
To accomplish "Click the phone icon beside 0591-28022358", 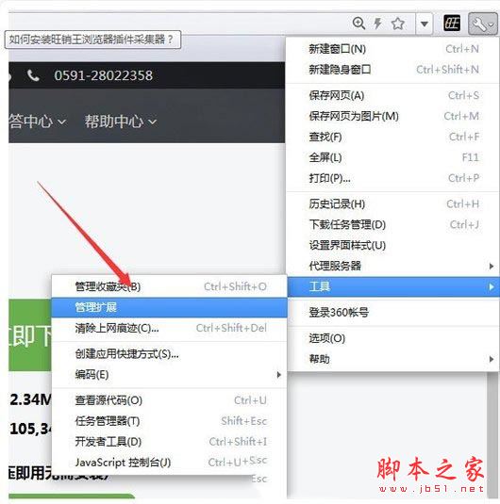I will pyautogui.click(x=33, y=75).
